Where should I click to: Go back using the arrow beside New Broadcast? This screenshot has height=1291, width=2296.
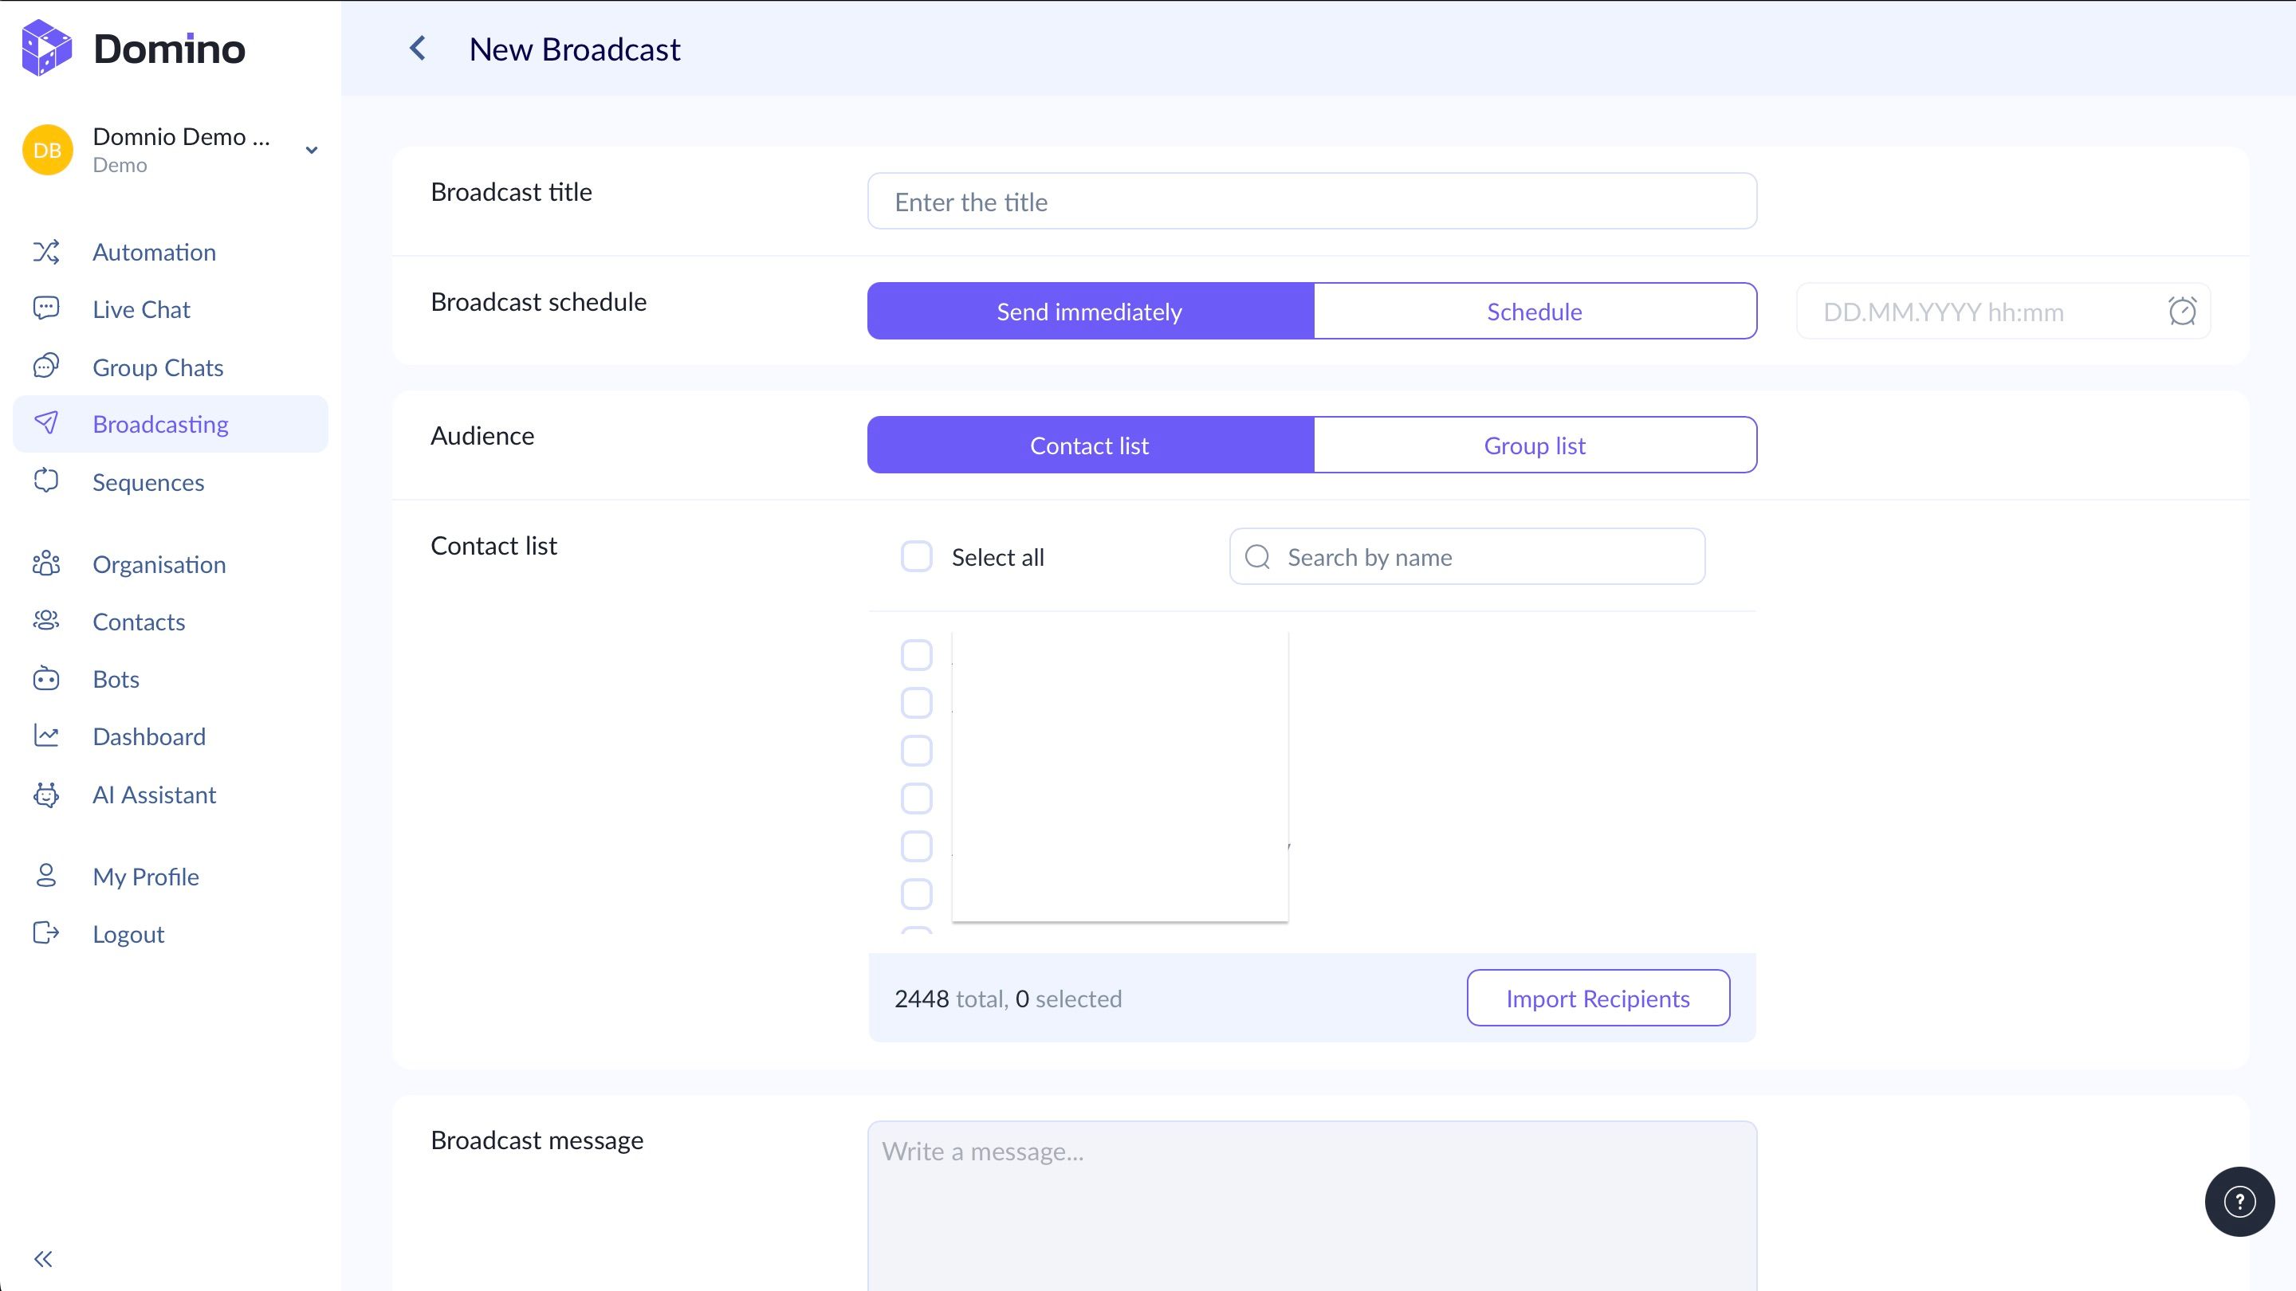(417, 49)
